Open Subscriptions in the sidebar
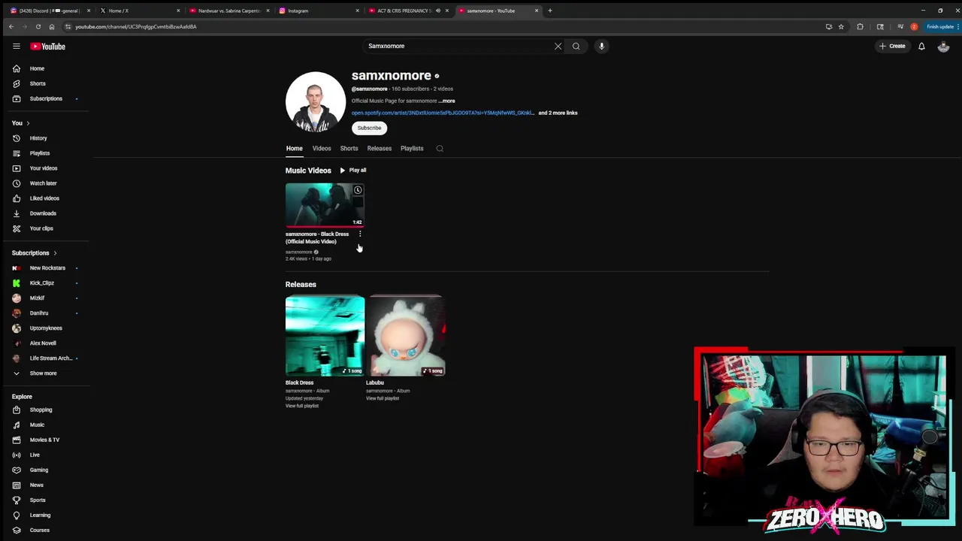 (x=45, y=98)
